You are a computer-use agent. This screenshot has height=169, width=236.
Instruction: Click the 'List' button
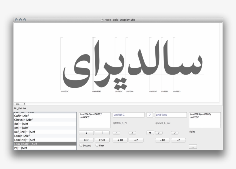(86, 140)
